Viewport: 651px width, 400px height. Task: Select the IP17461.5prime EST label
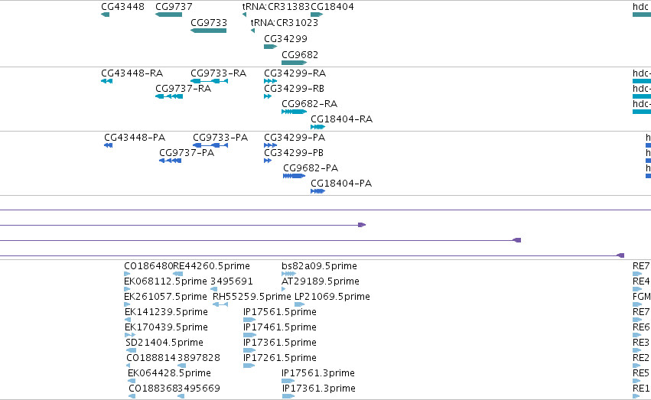pos(280,327)
